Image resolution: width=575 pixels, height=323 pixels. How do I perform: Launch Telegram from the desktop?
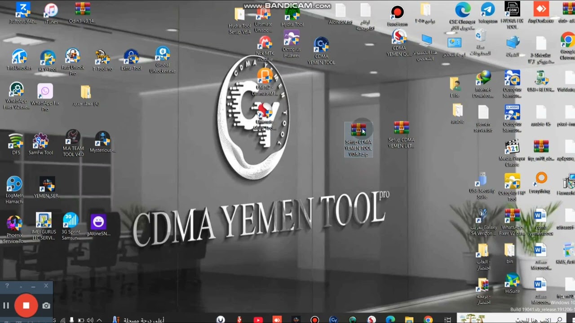coord(488,13)
